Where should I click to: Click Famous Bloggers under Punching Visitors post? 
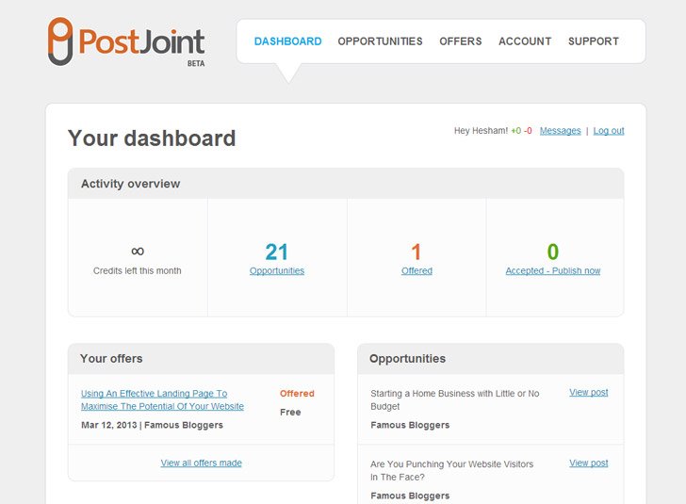coord(410,496)
